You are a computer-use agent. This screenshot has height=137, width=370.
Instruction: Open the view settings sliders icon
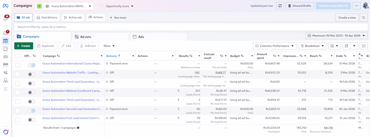[364, 18]
